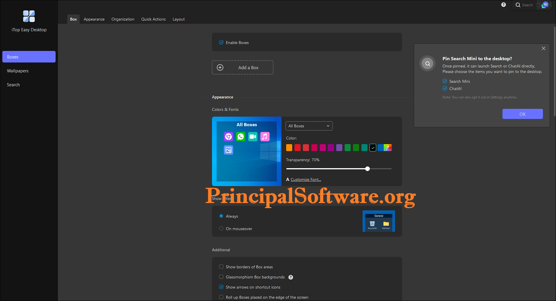Open the ChatAI bubble icon in Search Mini

pyautogui.click(x=545, y=5)
